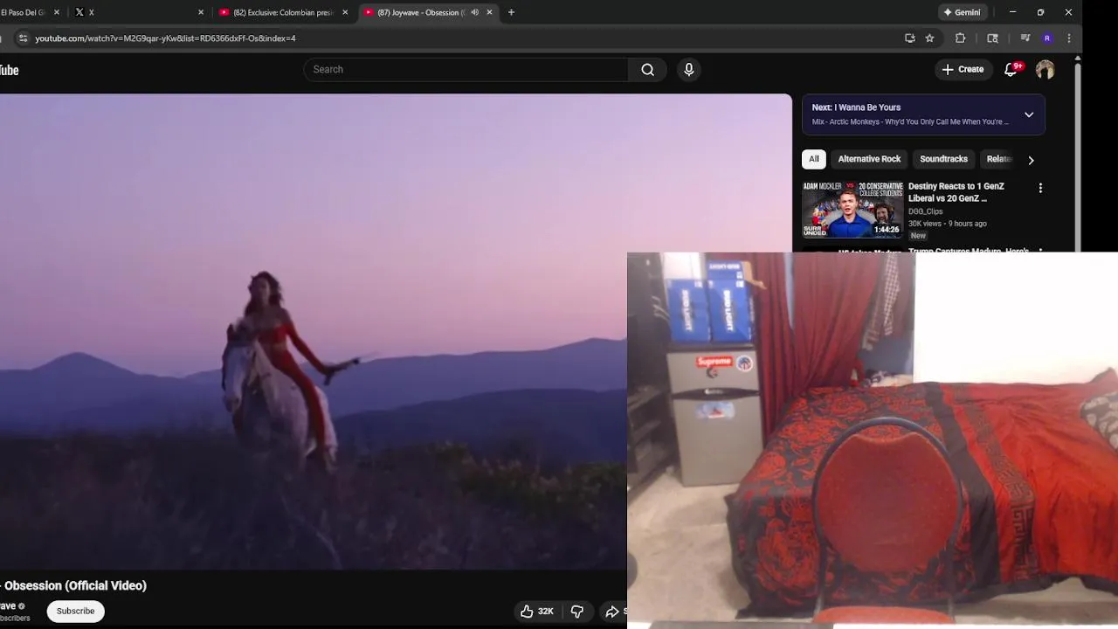
Task: Open the side panel icon in the Chrome toolbar
Action: [x=992, y=38]
